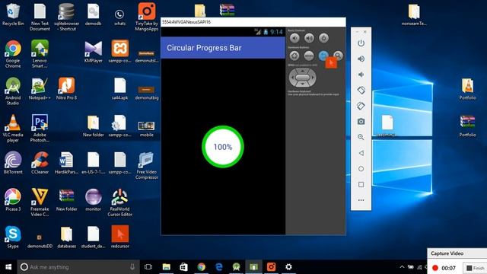The image size is (487, 274).
Task: Click the 9:14 clock in Android status bar
Action: (x=276, y=32)
